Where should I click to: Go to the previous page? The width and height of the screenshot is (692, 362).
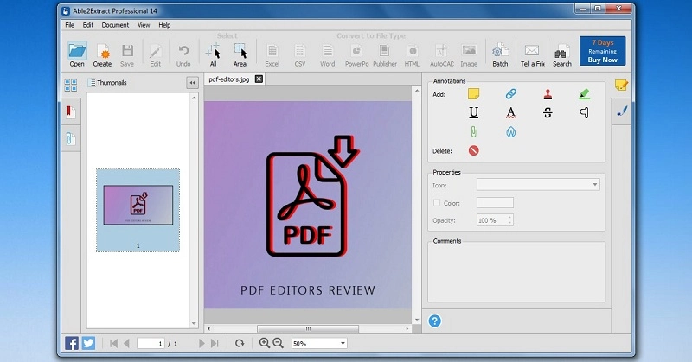pos(126,343)
